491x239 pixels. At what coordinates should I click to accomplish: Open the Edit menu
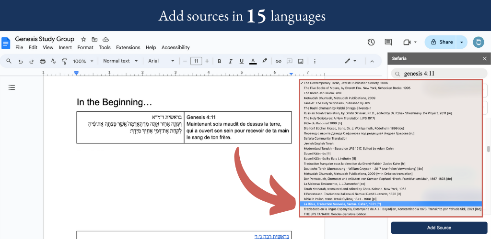coord(33,47)
